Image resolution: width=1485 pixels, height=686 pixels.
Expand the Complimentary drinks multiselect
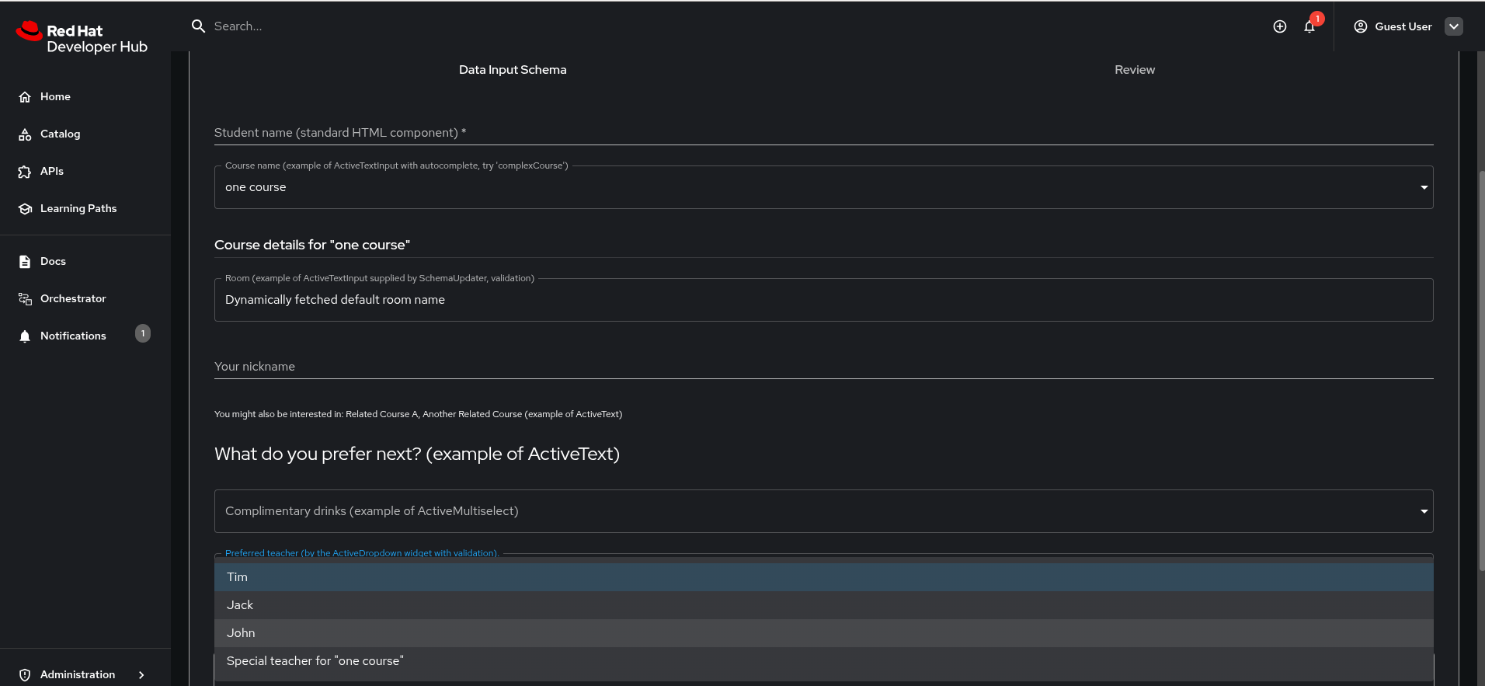tap(1424, 511)
